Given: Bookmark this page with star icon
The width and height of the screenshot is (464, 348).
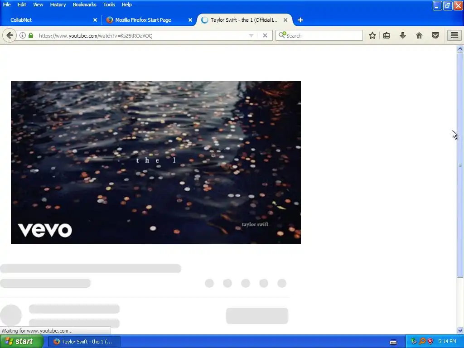Looking at the screenshot, I should (x=372, y=35).
